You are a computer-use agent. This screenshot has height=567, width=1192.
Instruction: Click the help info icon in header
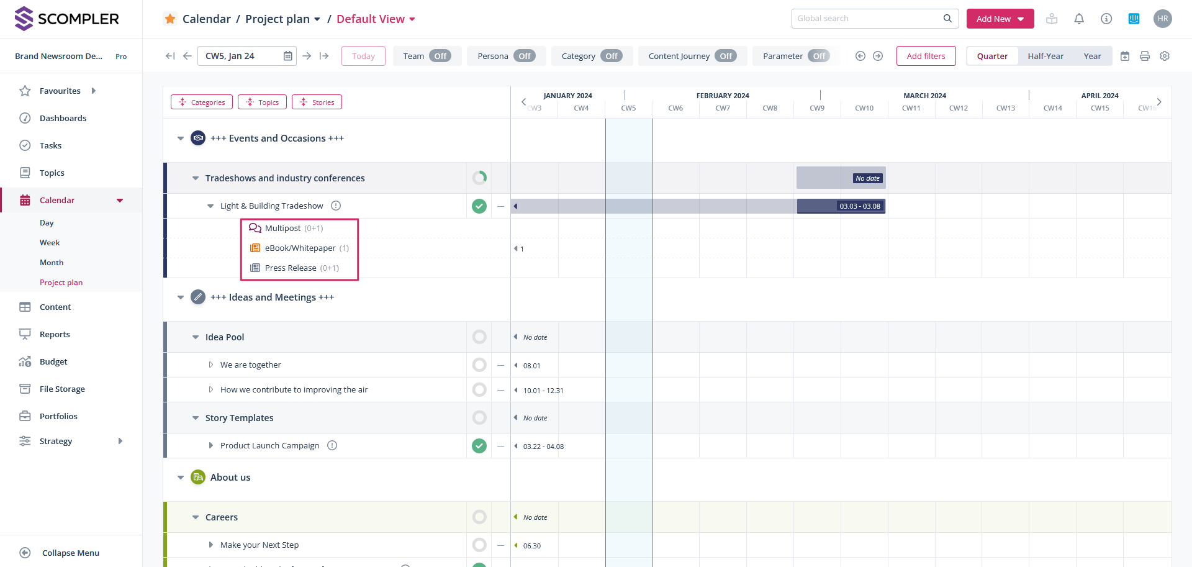[1106, 19]
